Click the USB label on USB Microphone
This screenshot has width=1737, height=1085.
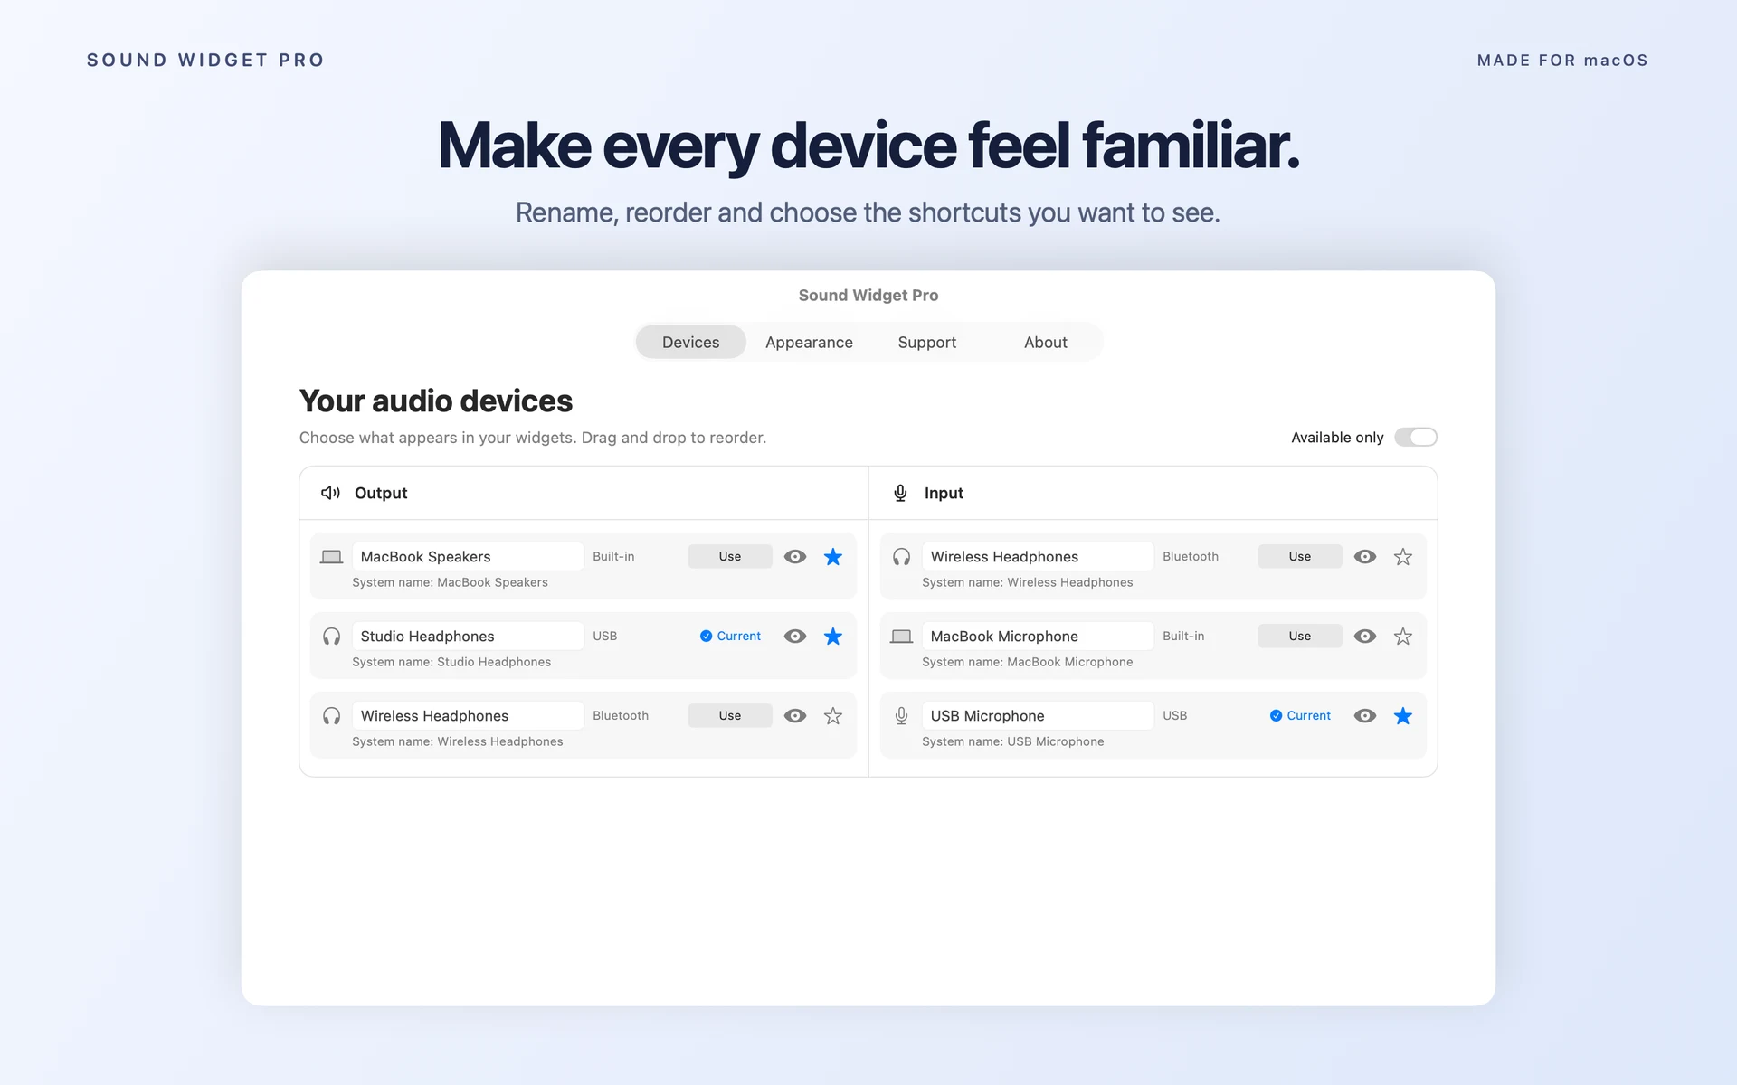pos(1175,716)
